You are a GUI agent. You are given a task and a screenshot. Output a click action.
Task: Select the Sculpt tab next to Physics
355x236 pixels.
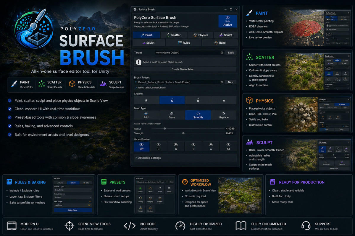pyautogui.click(x=225, y=35)
